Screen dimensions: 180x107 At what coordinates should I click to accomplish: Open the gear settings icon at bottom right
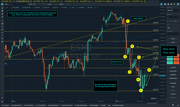point(178,105)
